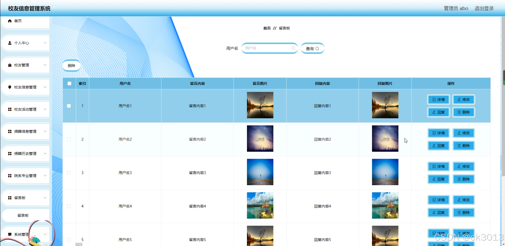Expand the 捐赠信息管理 menu chevron
The height and width of the screenshot is (246, 505).
point(45,131)
